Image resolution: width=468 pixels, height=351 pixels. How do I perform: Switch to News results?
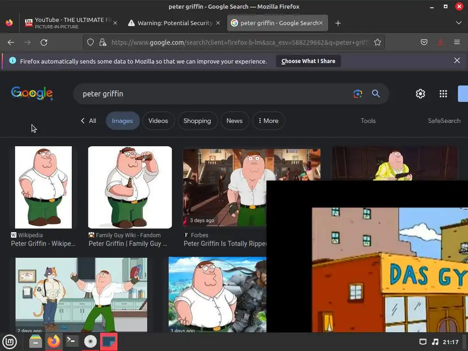coord(234,121)
